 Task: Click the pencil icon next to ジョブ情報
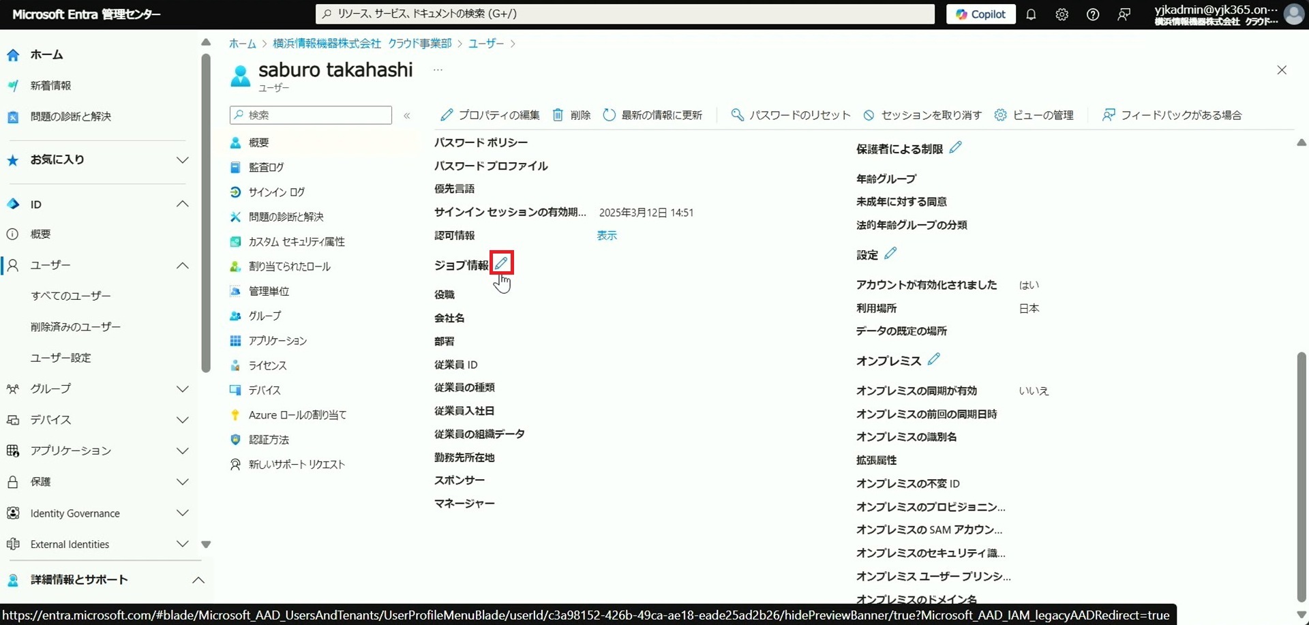point(501,263)
